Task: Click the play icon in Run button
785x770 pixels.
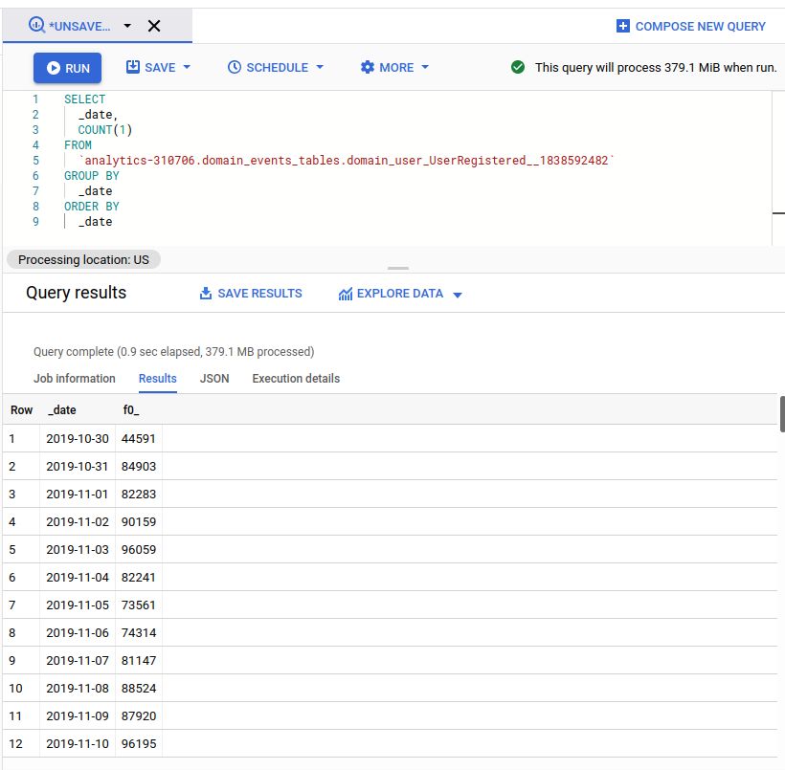Action: coord(54,68)
